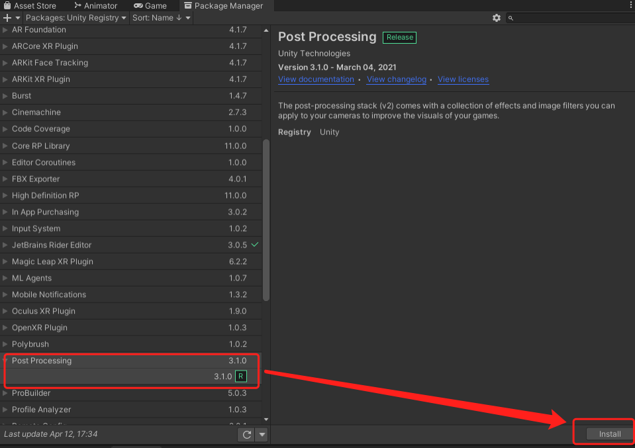Select the Post Processing 3.1.0 version sub-row
Viewport: 635px width, 448px height.
pyautogui.click(x=131, y=377)
